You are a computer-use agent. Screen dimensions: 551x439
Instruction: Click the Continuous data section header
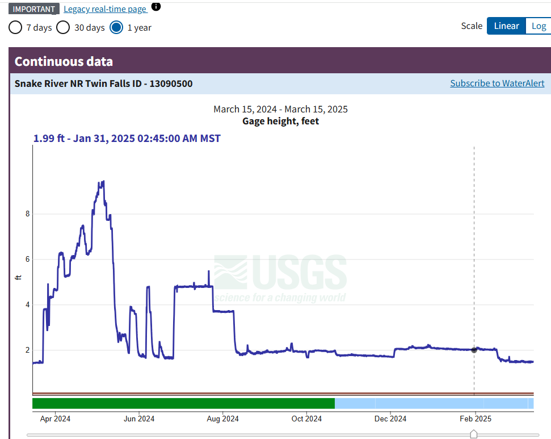tap(64, 61)
